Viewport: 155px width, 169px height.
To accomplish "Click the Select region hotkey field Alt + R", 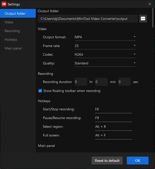I will pyautogui.click(x=113, y=126).
